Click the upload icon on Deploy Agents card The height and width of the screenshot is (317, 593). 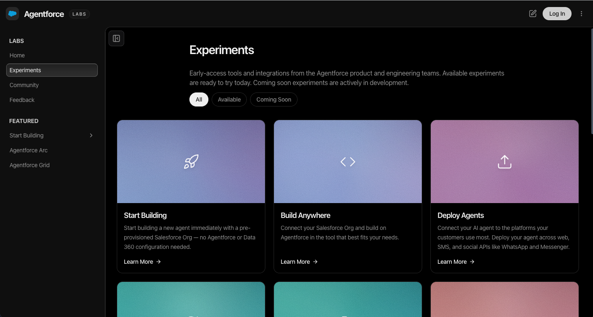[x=505, y=162]
